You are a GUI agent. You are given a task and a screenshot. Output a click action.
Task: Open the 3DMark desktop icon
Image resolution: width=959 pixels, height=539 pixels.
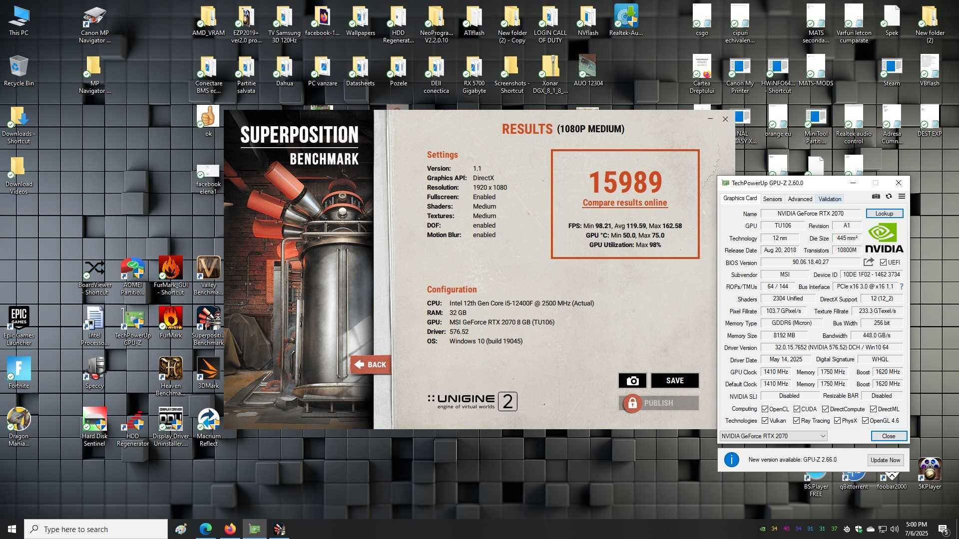pos(208,373)
